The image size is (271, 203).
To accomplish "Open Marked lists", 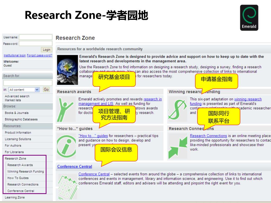I will 13,100.
